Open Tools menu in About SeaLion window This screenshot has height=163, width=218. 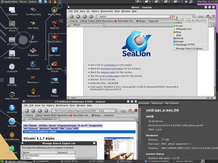coord(117,11)
